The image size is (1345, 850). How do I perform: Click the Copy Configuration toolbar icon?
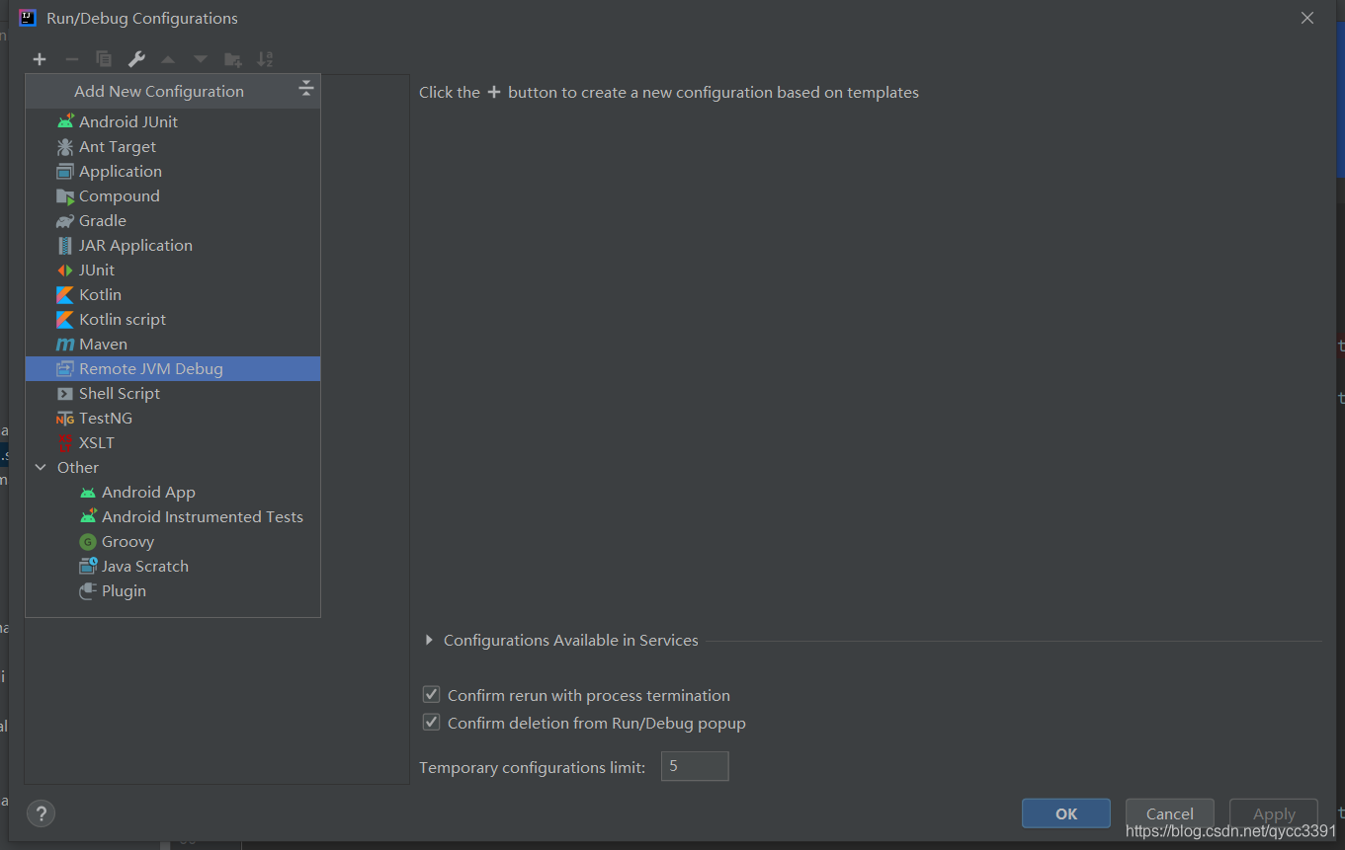coord(104,59)
